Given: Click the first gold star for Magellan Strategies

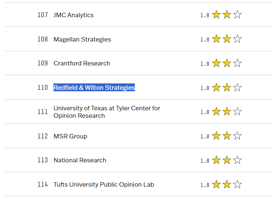Looking at the screenshot, I should [x=216, y=39].
